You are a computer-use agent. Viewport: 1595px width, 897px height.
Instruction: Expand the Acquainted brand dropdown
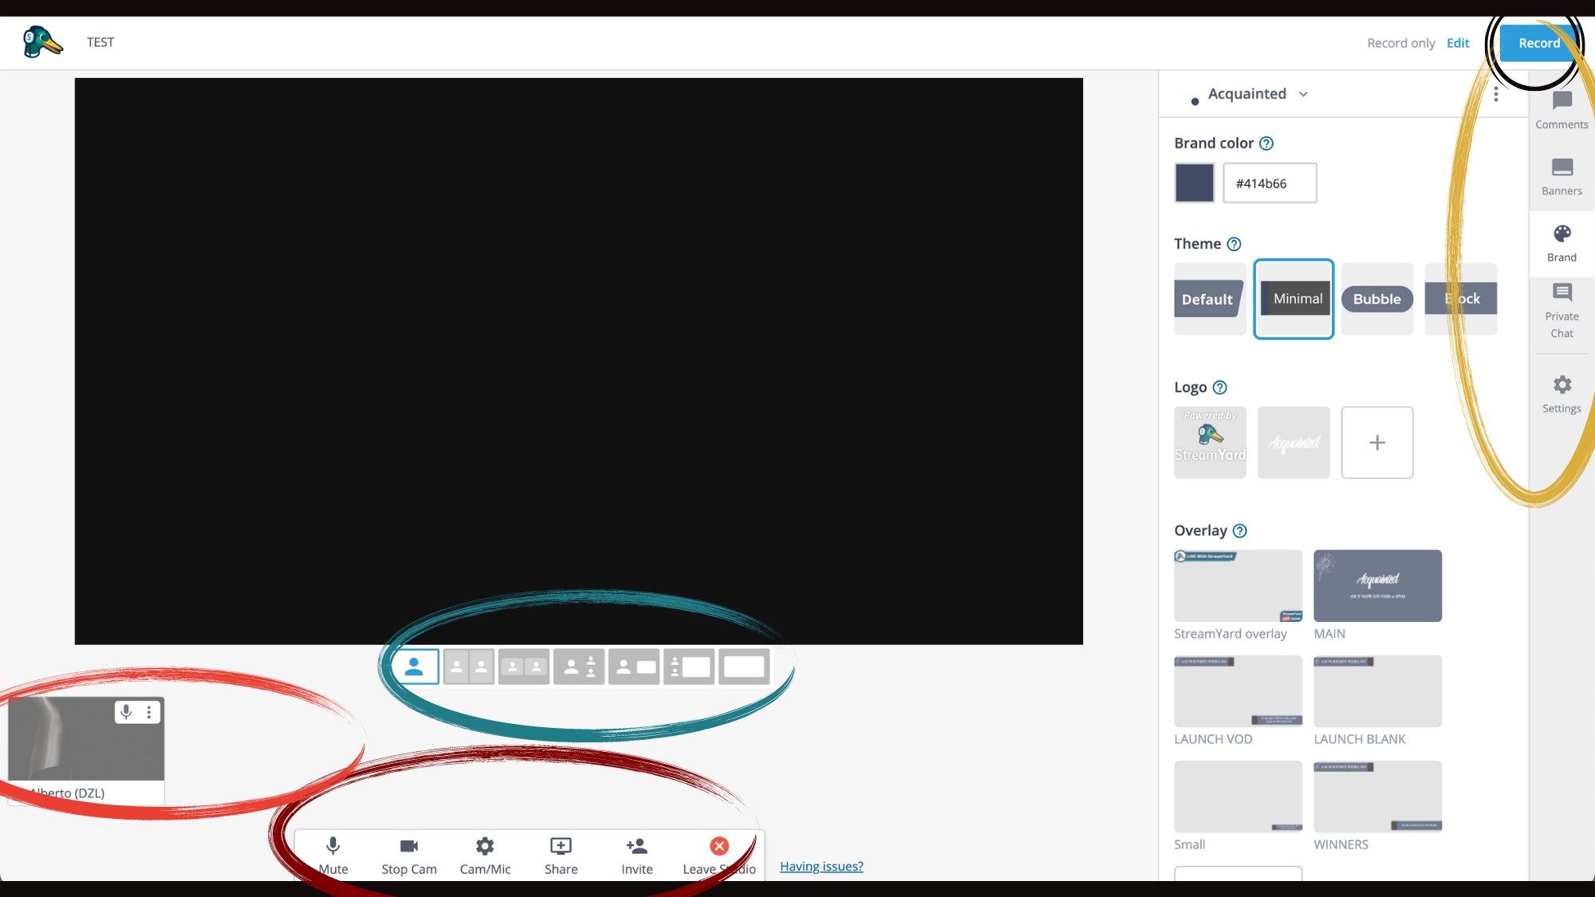(1303, 94)
